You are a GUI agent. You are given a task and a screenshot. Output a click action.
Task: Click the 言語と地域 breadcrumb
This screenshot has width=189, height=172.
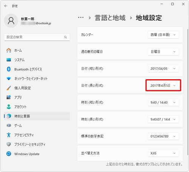(x=110, y=18)
